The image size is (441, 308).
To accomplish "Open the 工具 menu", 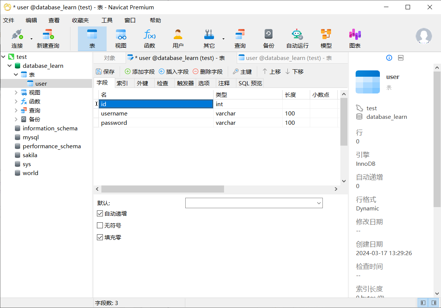I will pos(107,20).
